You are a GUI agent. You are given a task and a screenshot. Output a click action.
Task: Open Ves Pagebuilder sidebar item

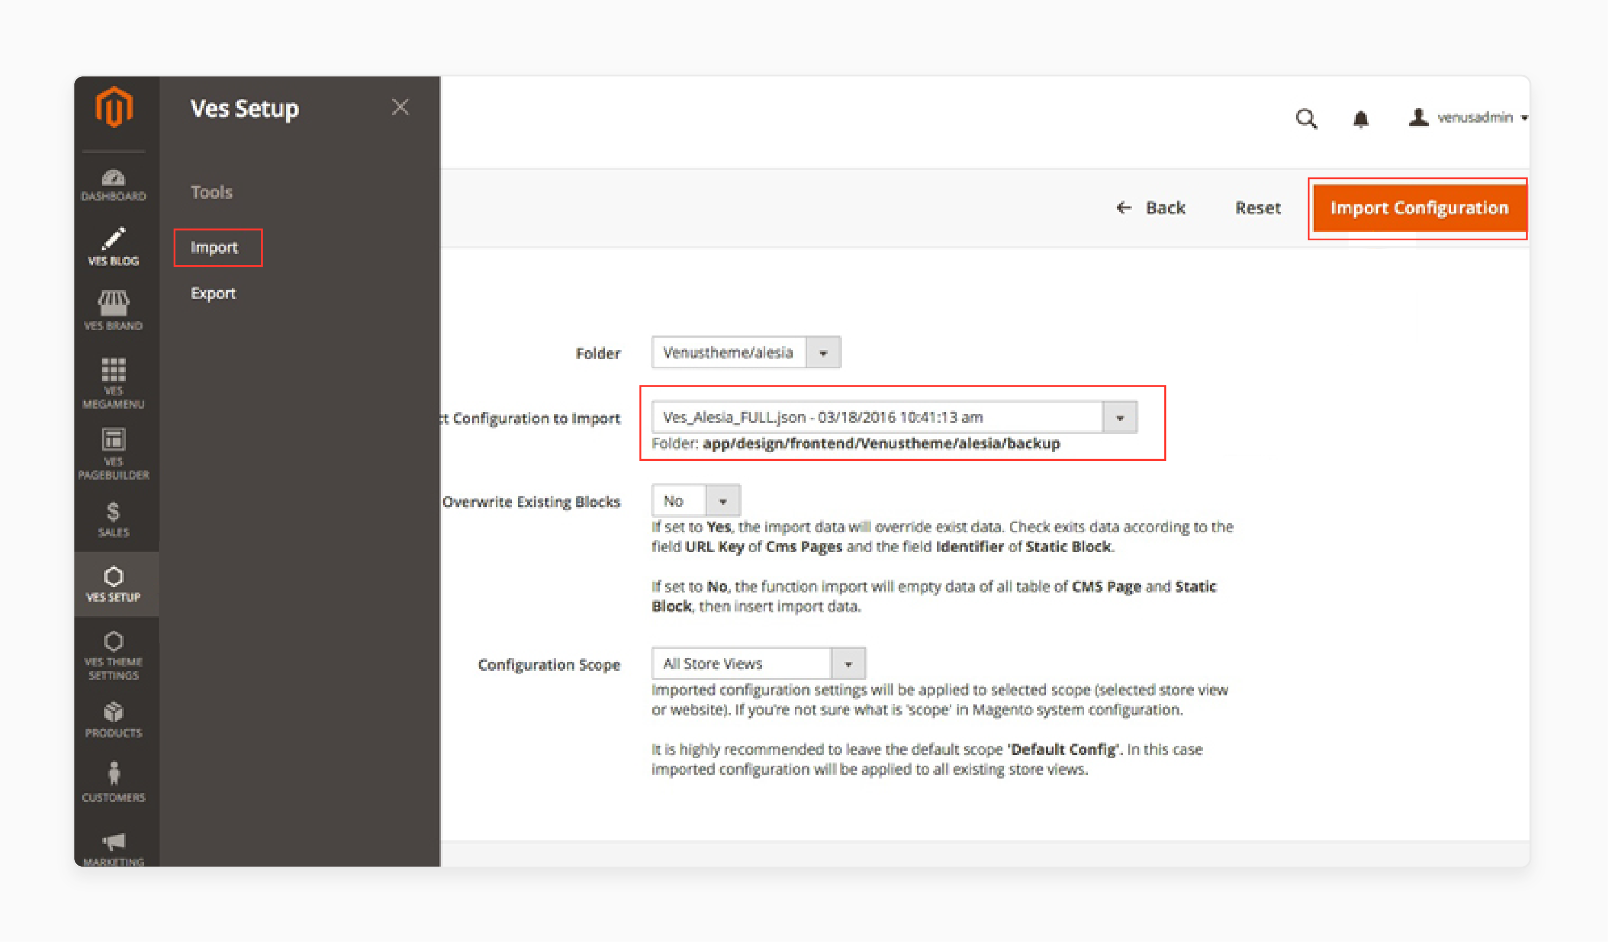(113, 454)
